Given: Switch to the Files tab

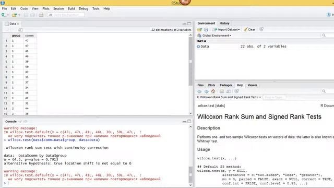Looking at the screenshot, I should point(200,85).
